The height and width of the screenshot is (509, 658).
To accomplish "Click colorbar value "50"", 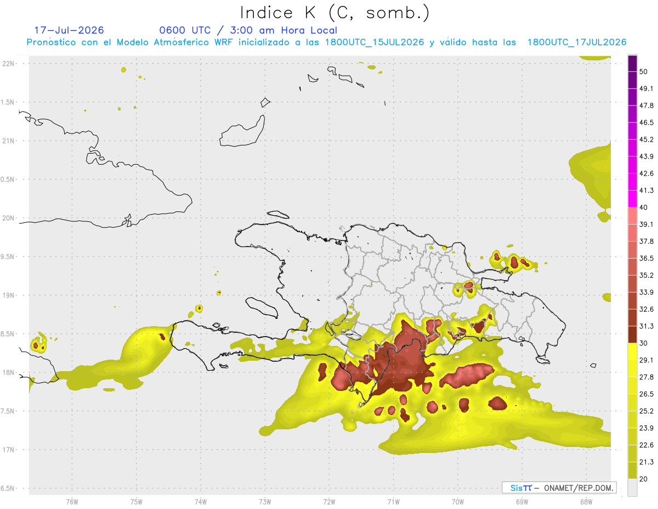I will (644, 71).
